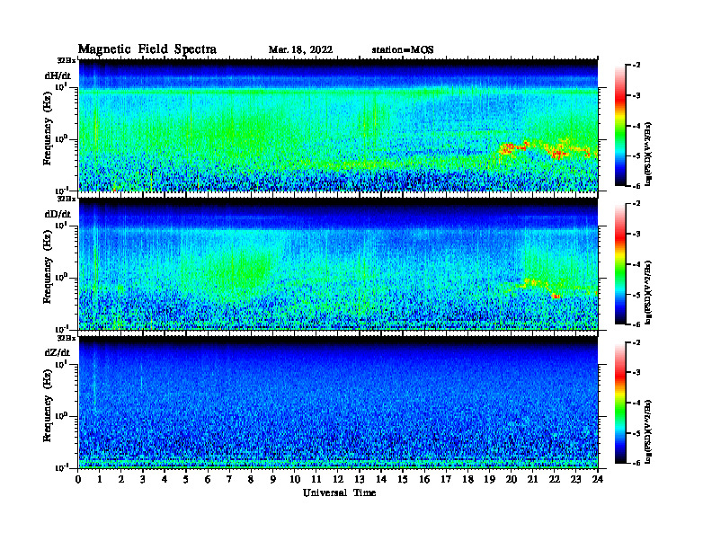The height and width of the screenshot is (550, 712).
Task: Click hour "24" on the Universal Time axis
Action: click(x=598, y=480)
